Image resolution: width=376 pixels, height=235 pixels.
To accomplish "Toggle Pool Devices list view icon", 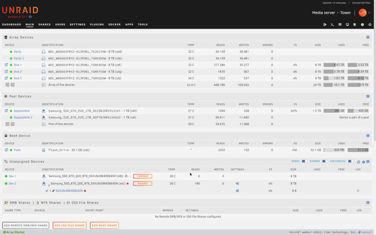I will click(368, 96).
